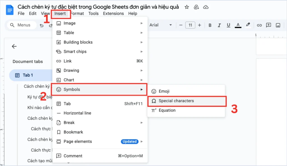
Task: Choose Smart chips menu entry
Action: 100,52
